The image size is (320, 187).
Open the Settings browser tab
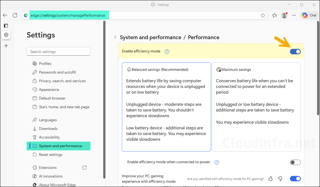point(160,4)
